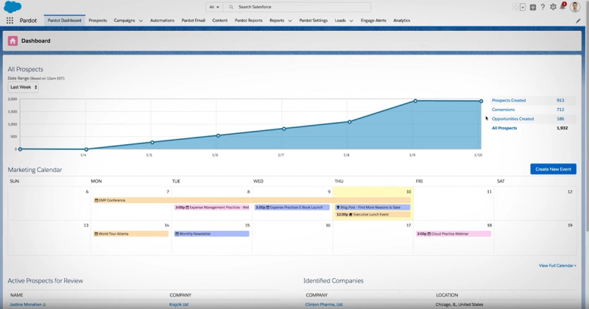Click the Conversions link
This screenshot has width=589, height=309.
pyautogui.click(x=503, y=110)
